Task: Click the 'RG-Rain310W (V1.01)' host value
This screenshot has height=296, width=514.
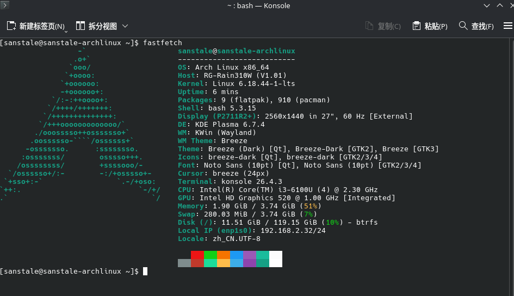Action: coord(245,76)
